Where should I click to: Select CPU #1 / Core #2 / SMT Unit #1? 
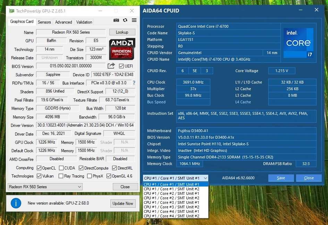coord(176,193)
